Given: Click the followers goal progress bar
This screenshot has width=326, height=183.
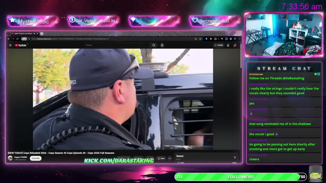Looking at the screenshot, I should 241,177.
